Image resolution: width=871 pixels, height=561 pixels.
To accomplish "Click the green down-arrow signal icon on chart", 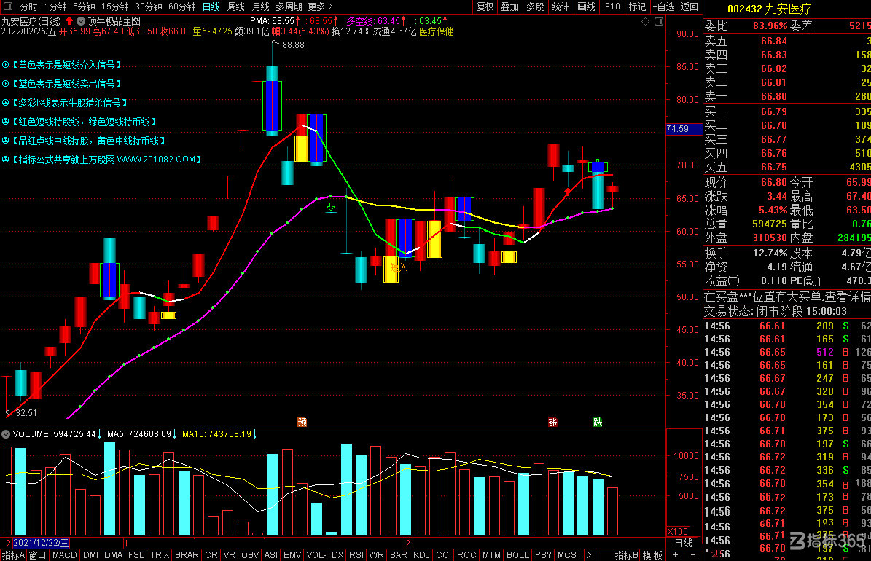I will pos(331,208).
